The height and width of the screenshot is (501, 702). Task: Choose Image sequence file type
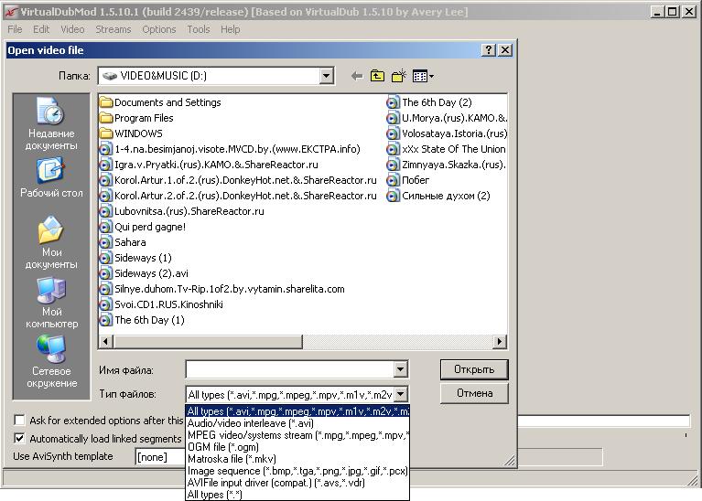click(x=297, y=471)
